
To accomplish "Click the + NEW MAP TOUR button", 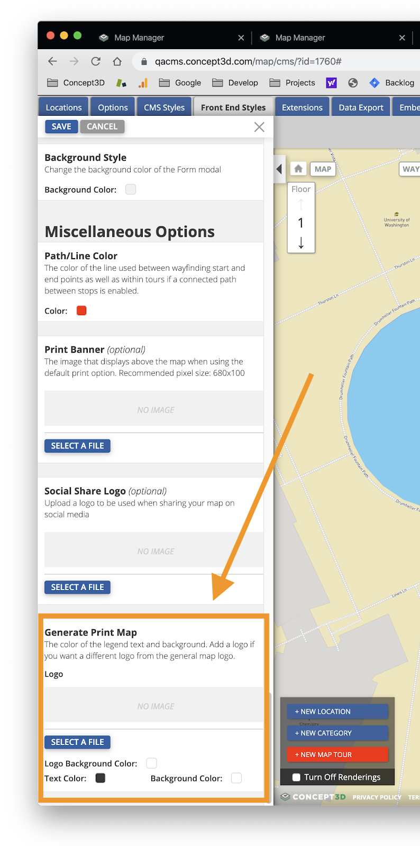I will pyautogui.click(x=337, y=755).
